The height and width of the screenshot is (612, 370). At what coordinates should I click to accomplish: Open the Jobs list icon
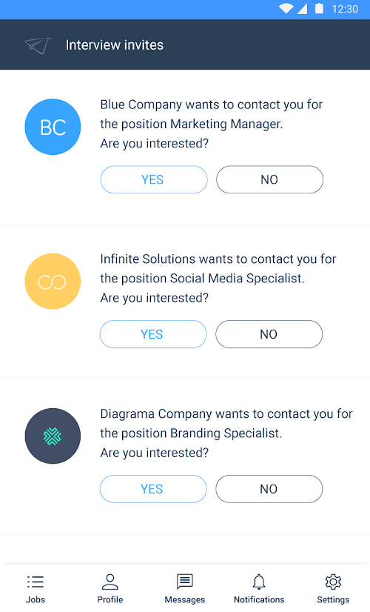coord(36,582)
